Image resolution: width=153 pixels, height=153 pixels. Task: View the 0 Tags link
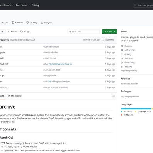[x=25, y=31]
